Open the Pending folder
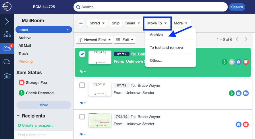255x139 pixels. coord(26,61)
